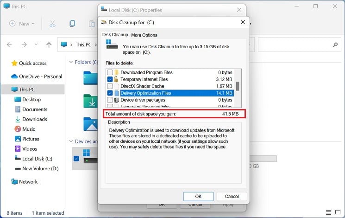
Task: Click the Cancel button in Disk Cleanup
Action: click(x=232, y=196)
